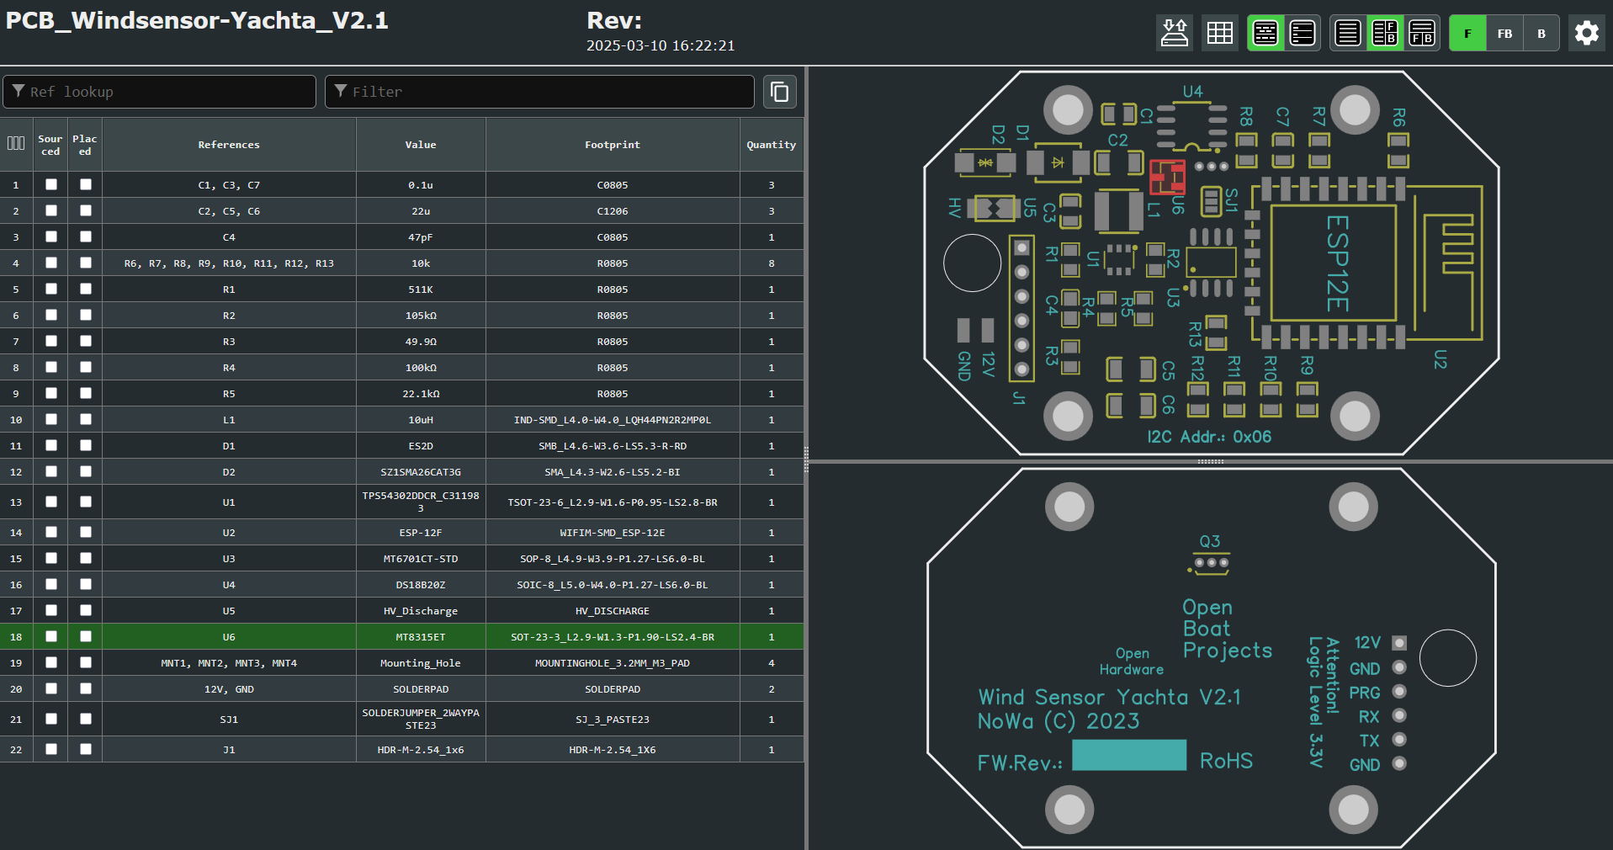Select the R6–R13 10k resistor row
Screen dimensions: 1613x850
[402, 263]
